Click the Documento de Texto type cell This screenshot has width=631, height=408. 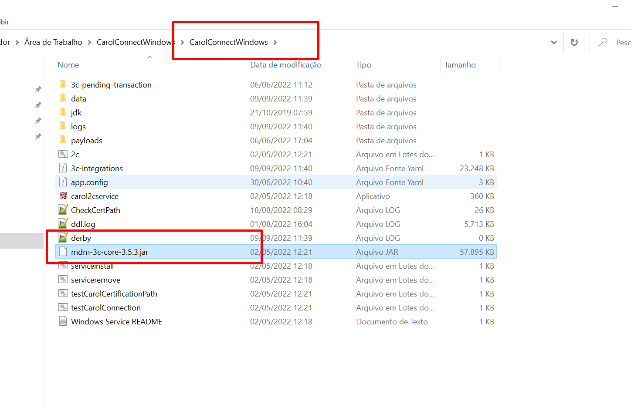[392, 322]
